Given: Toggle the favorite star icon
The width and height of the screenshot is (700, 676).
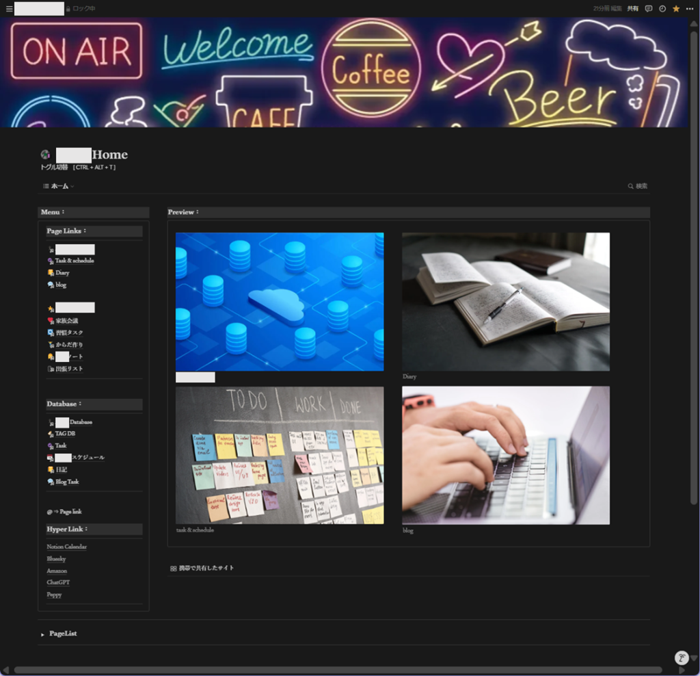Looking at the screenshot, I should pos(676,9).
